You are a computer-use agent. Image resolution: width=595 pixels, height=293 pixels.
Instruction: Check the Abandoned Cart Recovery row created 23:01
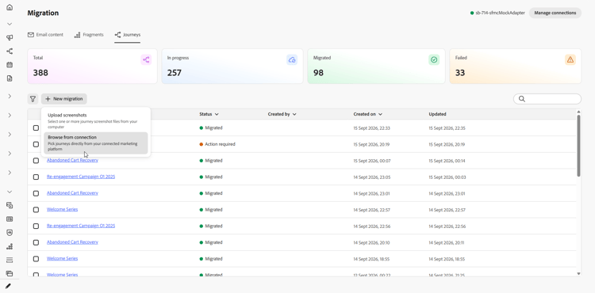click(x=36, y=193)
